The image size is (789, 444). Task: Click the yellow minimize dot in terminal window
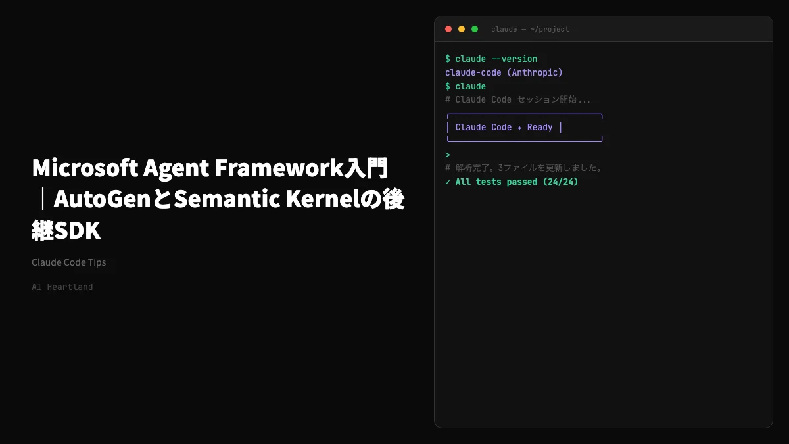pos(462,29)
